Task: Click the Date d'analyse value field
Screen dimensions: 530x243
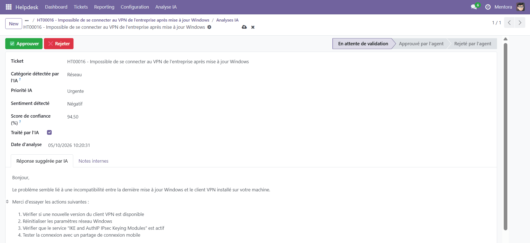Action: (69, 145)
